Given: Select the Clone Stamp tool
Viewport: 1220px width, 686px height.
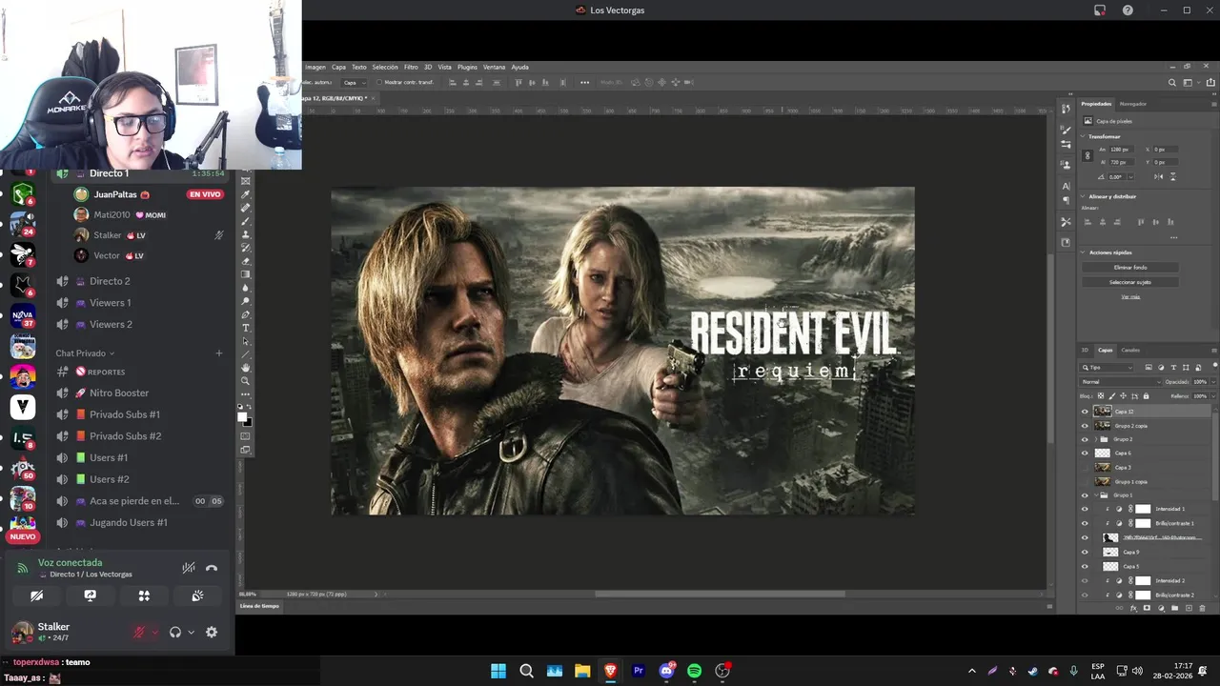Looking at the screenshot, I should 245,233.
